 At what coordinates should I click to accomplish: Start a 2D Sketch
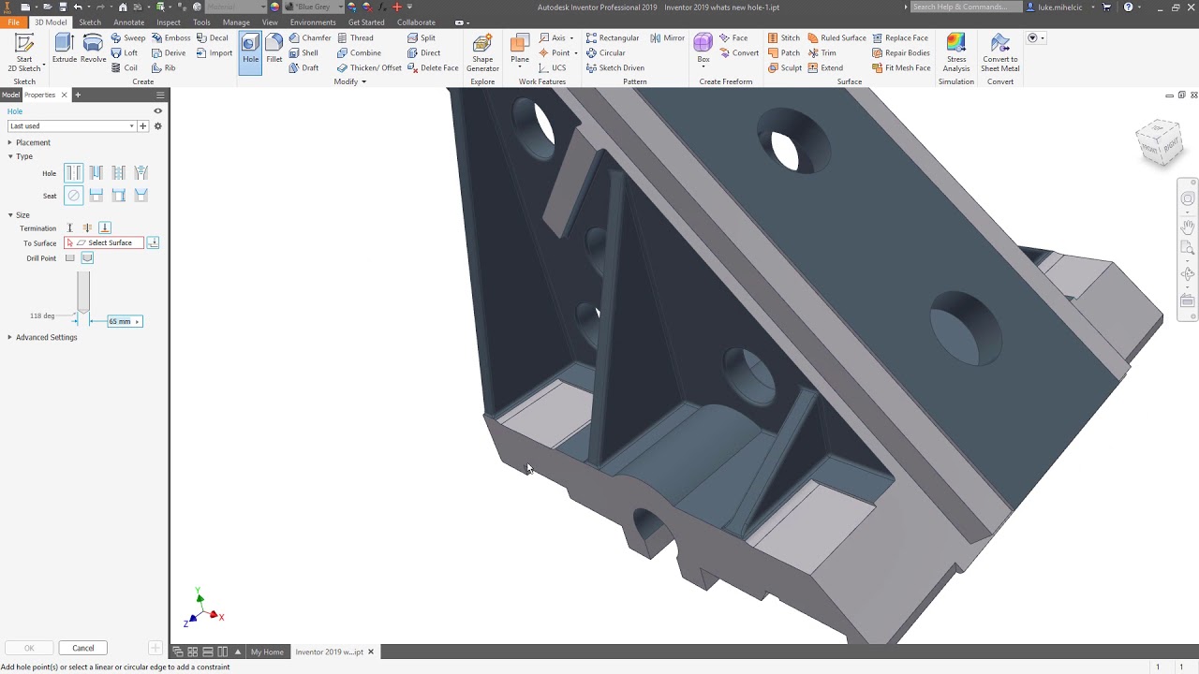tap(24, 52)
